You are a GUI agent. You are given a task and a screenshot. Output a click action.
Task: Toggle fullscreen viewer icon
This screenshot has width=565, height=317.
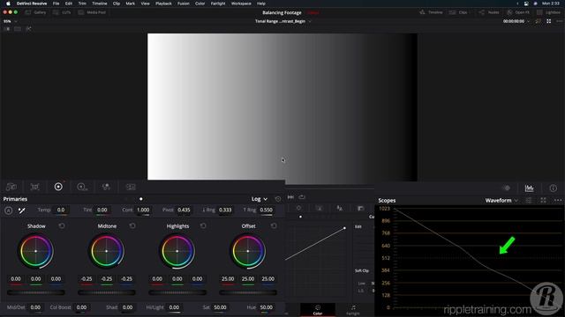(x=549, y=21)
